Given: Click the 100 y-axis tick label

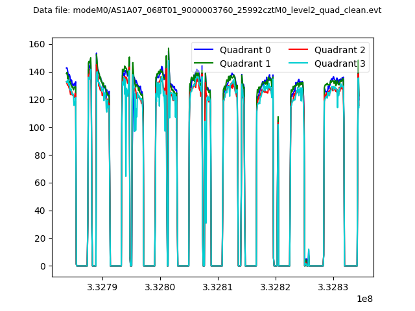Looking at the screenshot, I should coord(37,128).
